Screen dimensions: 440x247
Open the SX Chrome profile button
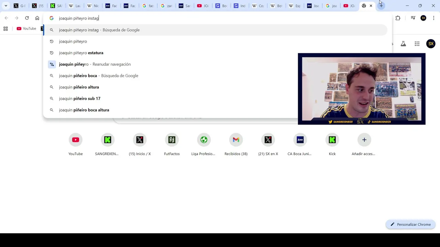point(423,18)
